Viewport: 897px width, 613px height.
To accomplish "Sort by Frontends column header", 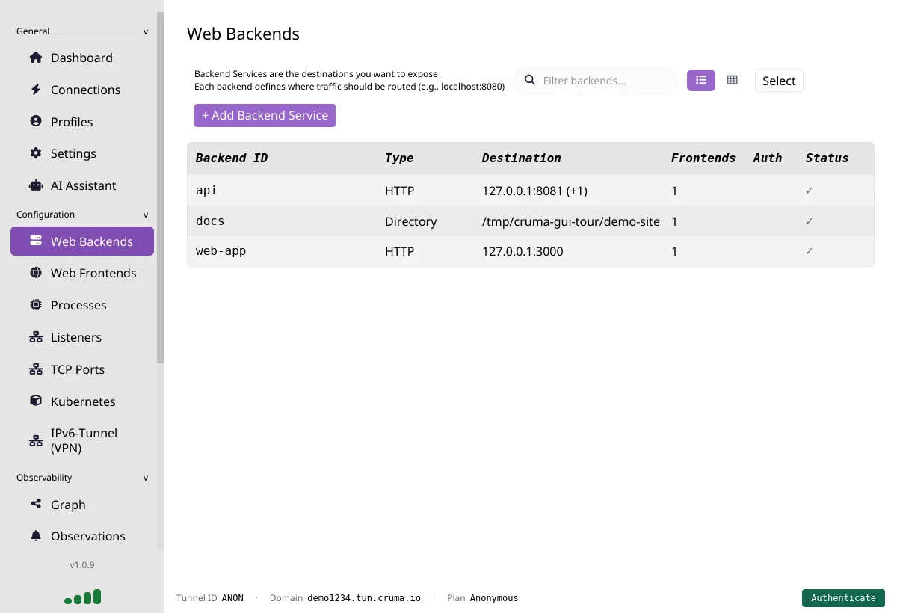I will (x=703, y=158).
